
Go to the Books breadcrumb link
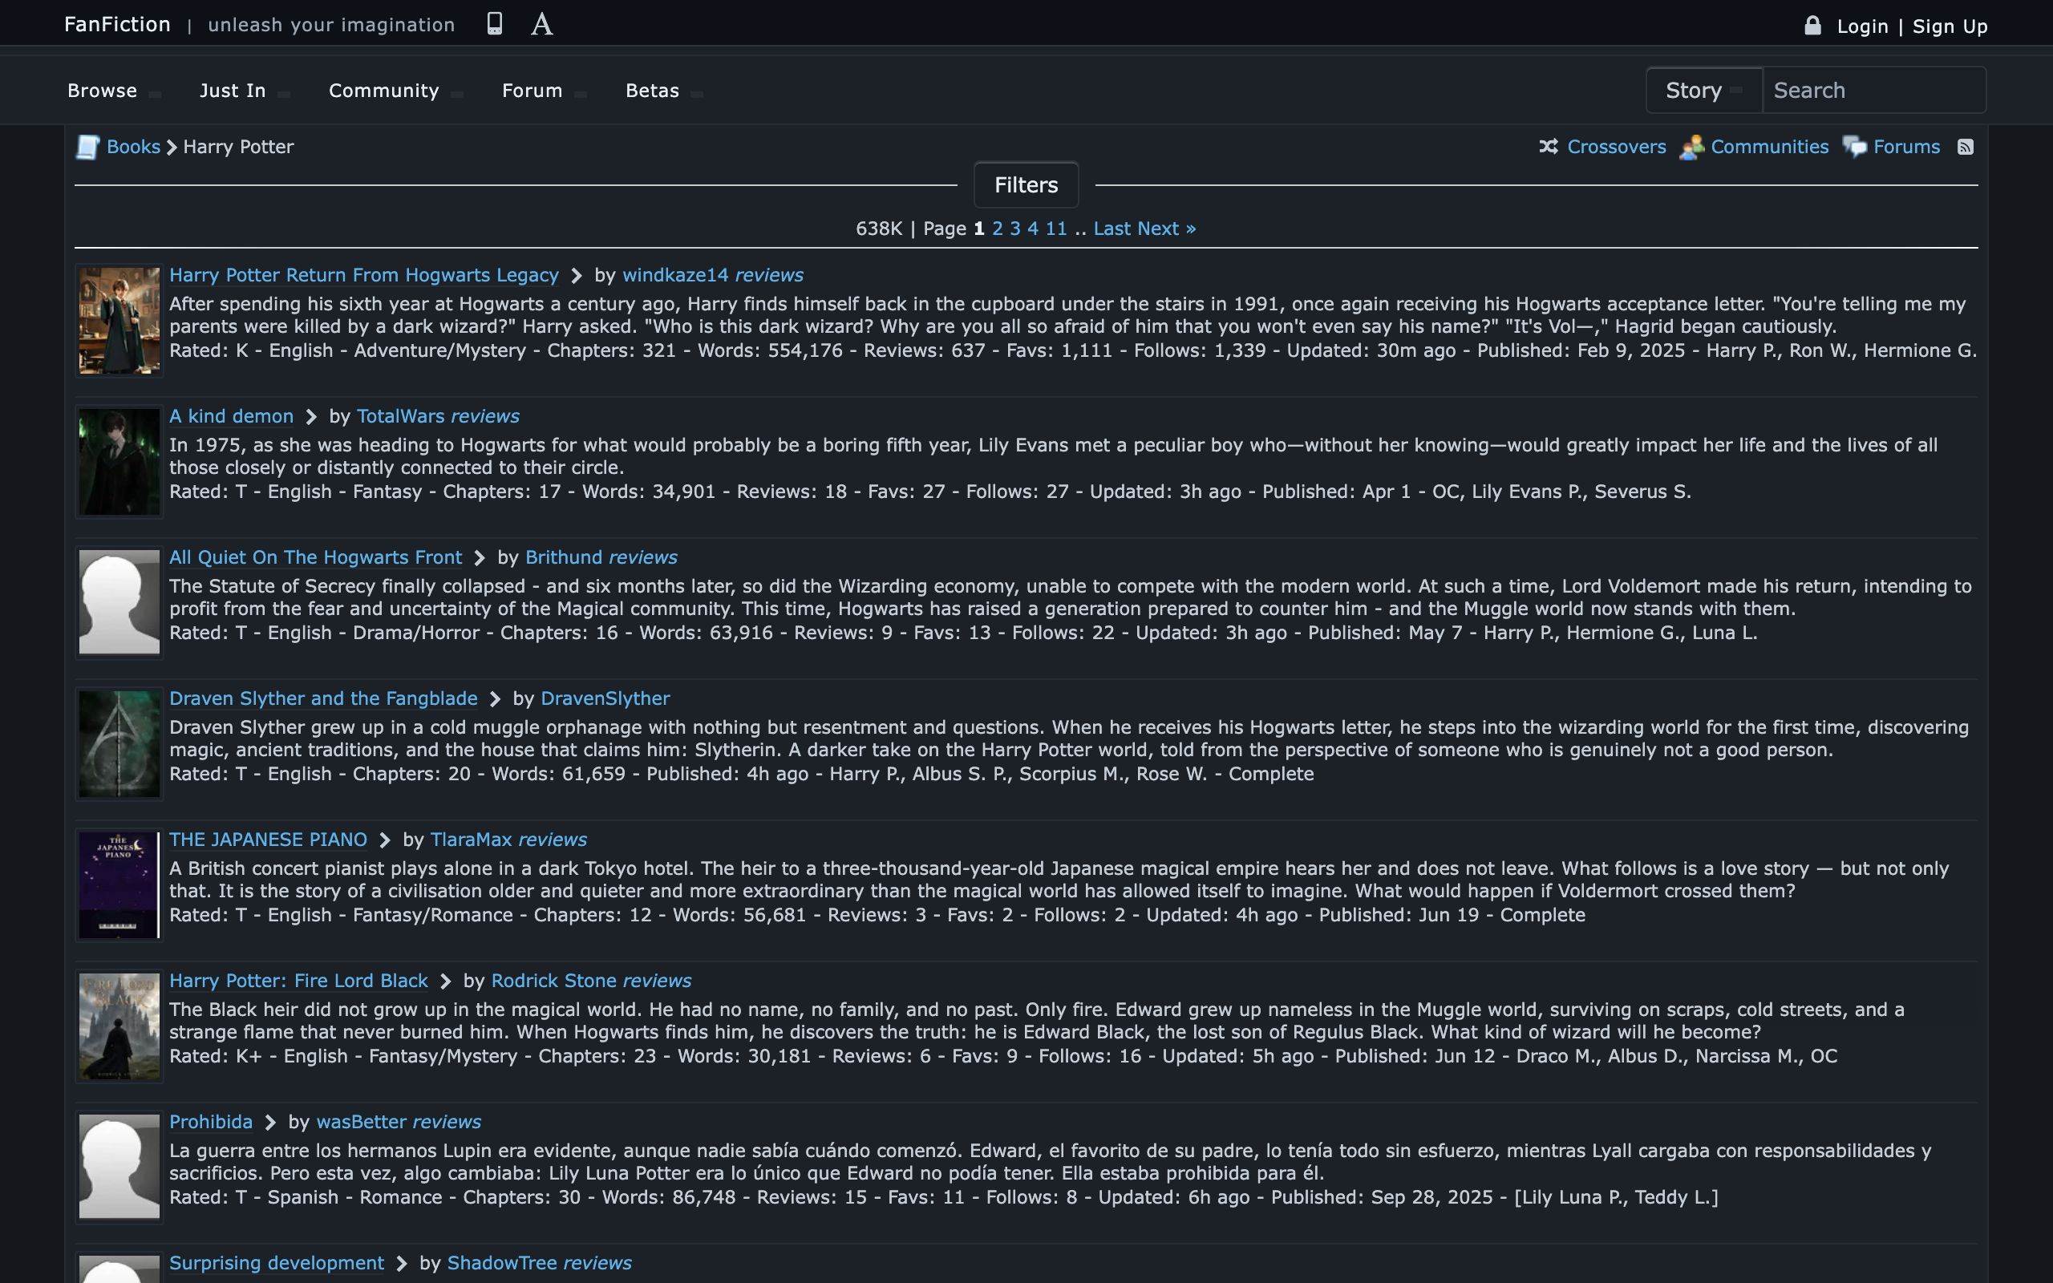(133, 147)
